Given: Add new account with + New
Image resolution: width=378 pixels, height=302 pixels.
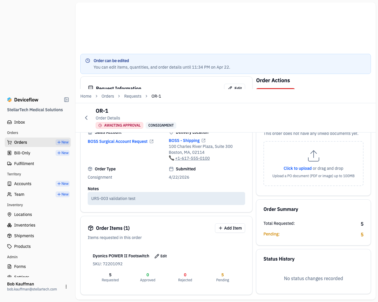Looking at the screenshot, I should [x=63, y=184].
